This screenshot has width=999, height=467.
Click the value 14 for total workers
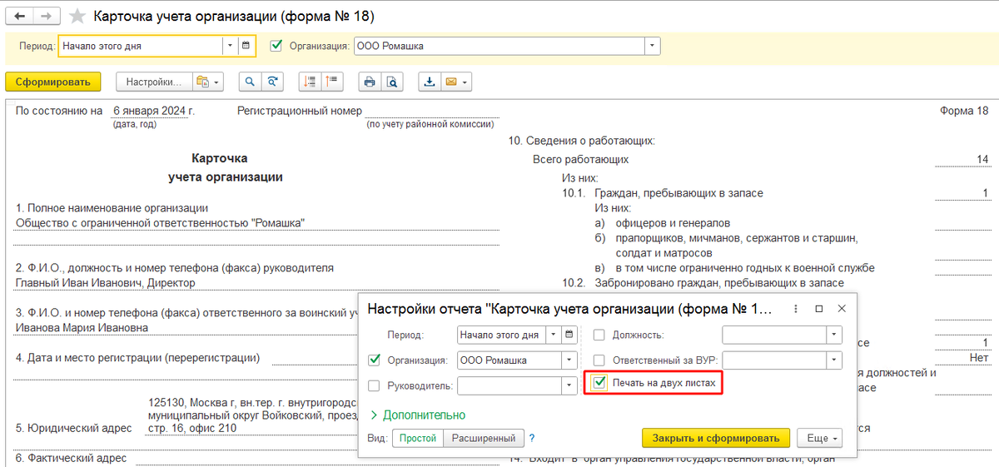coord(982,159)
